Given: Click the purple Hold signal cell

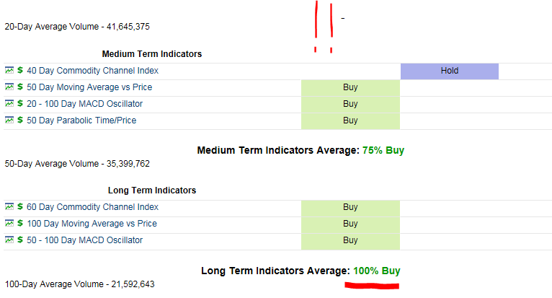Looking at the screenshot, I should coord(449,71).
